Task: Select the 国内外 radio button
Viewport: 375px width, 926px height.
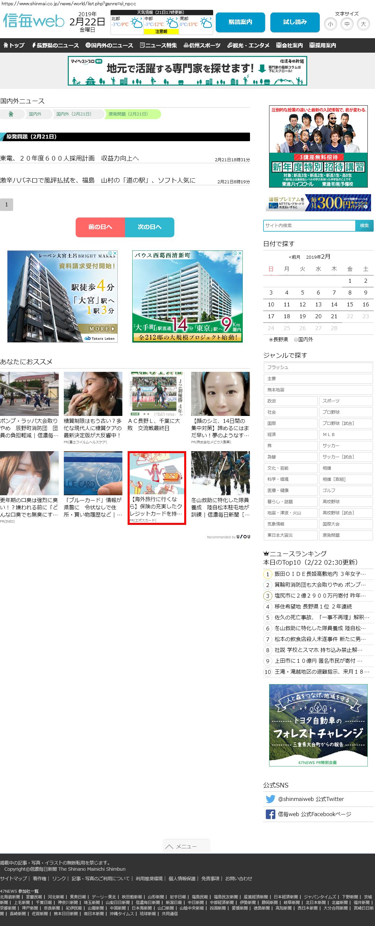Action: [x=296, y=339]
